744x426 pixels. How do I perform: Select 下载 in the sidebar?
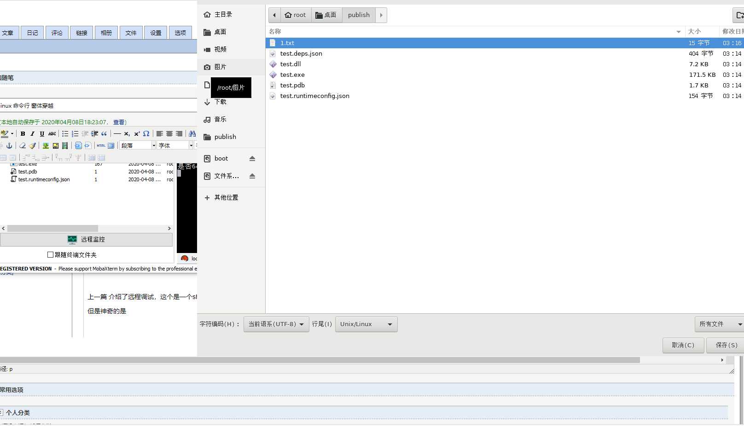(x=231, y=102)
